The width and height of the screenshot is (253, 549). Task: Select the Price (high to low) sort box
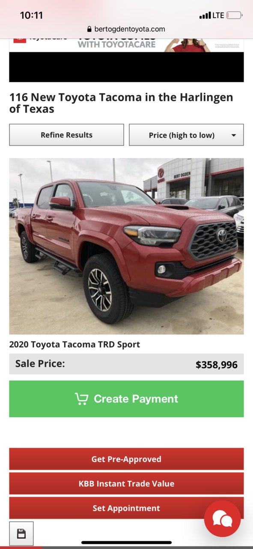click(186, 135)
